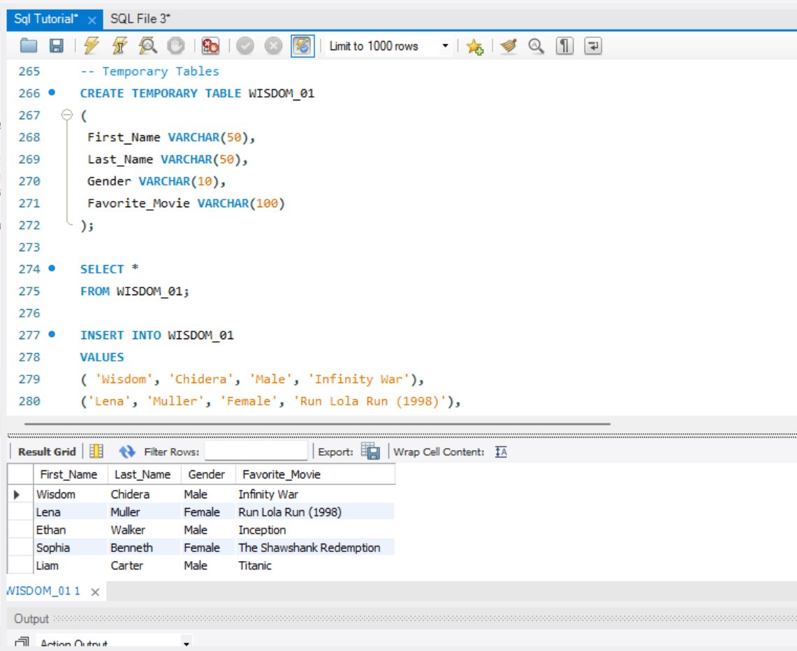Click the 'Ethan' first name cell
797x651 pixels.
point(70,530)
